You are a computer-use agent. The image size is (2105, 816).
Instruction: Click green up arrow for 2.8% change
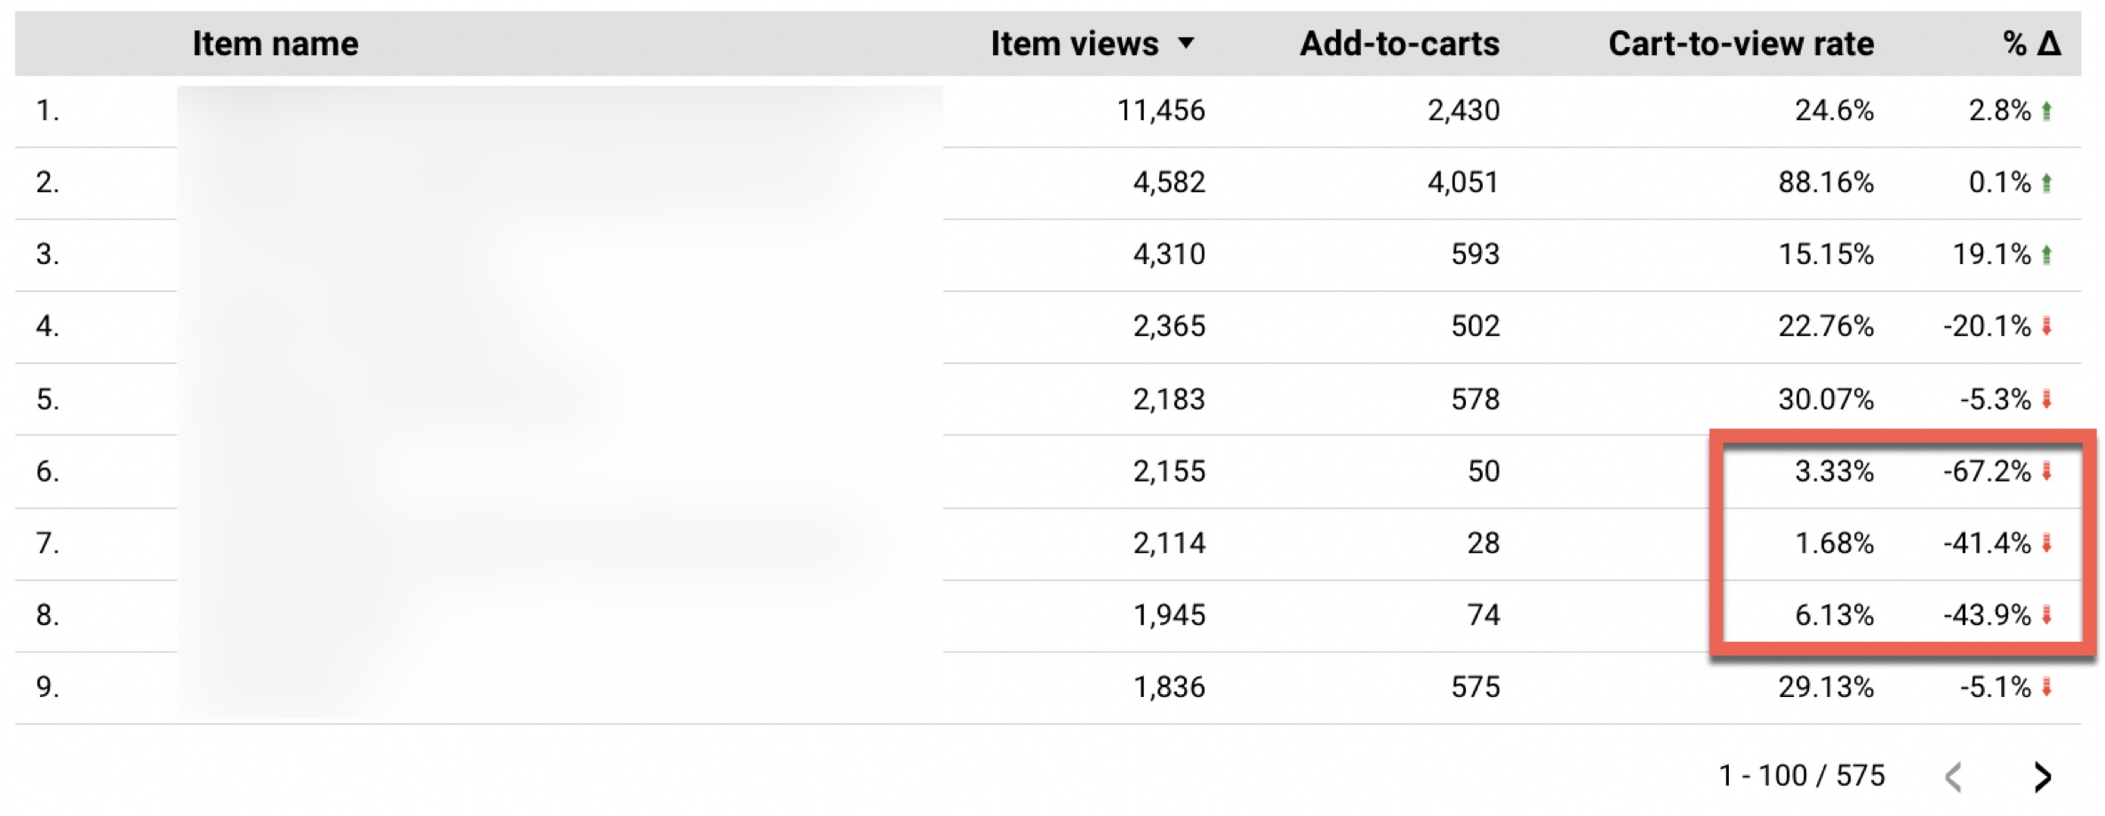tap(2046, 111)
